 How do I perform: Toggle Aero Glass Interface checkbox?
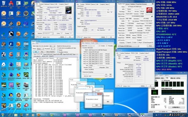click(x=58, y=52)
